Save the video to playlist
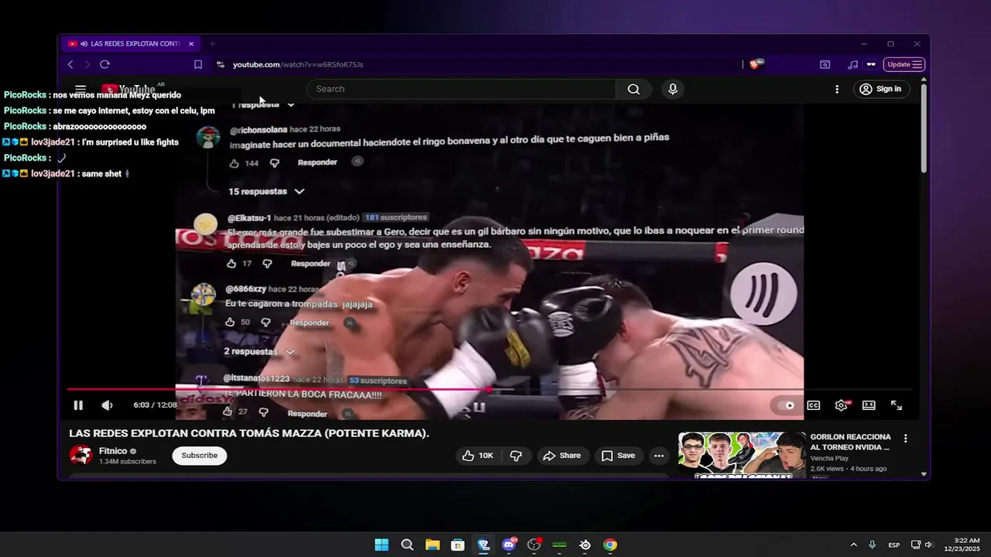 [x=619, y=456]
